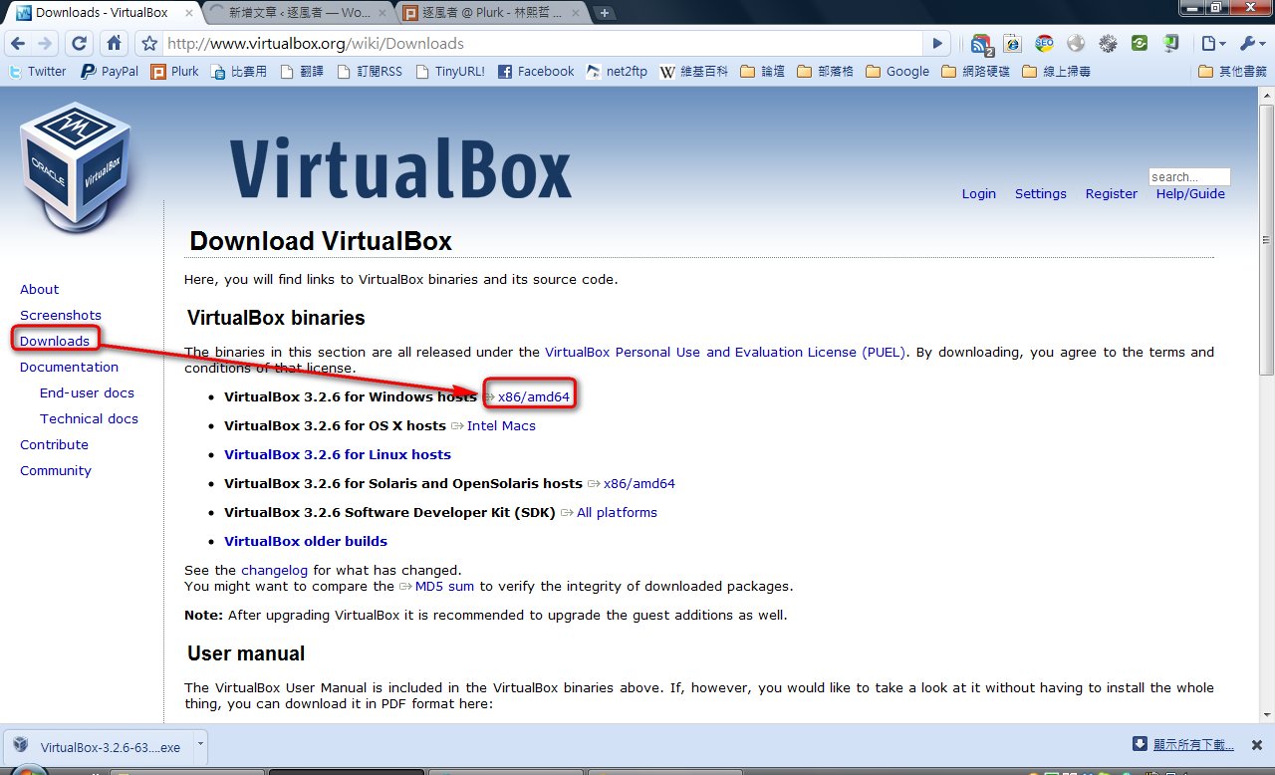Click the All platforms SDK link
Screen dimensions: 1275x775
click(617, 512)
